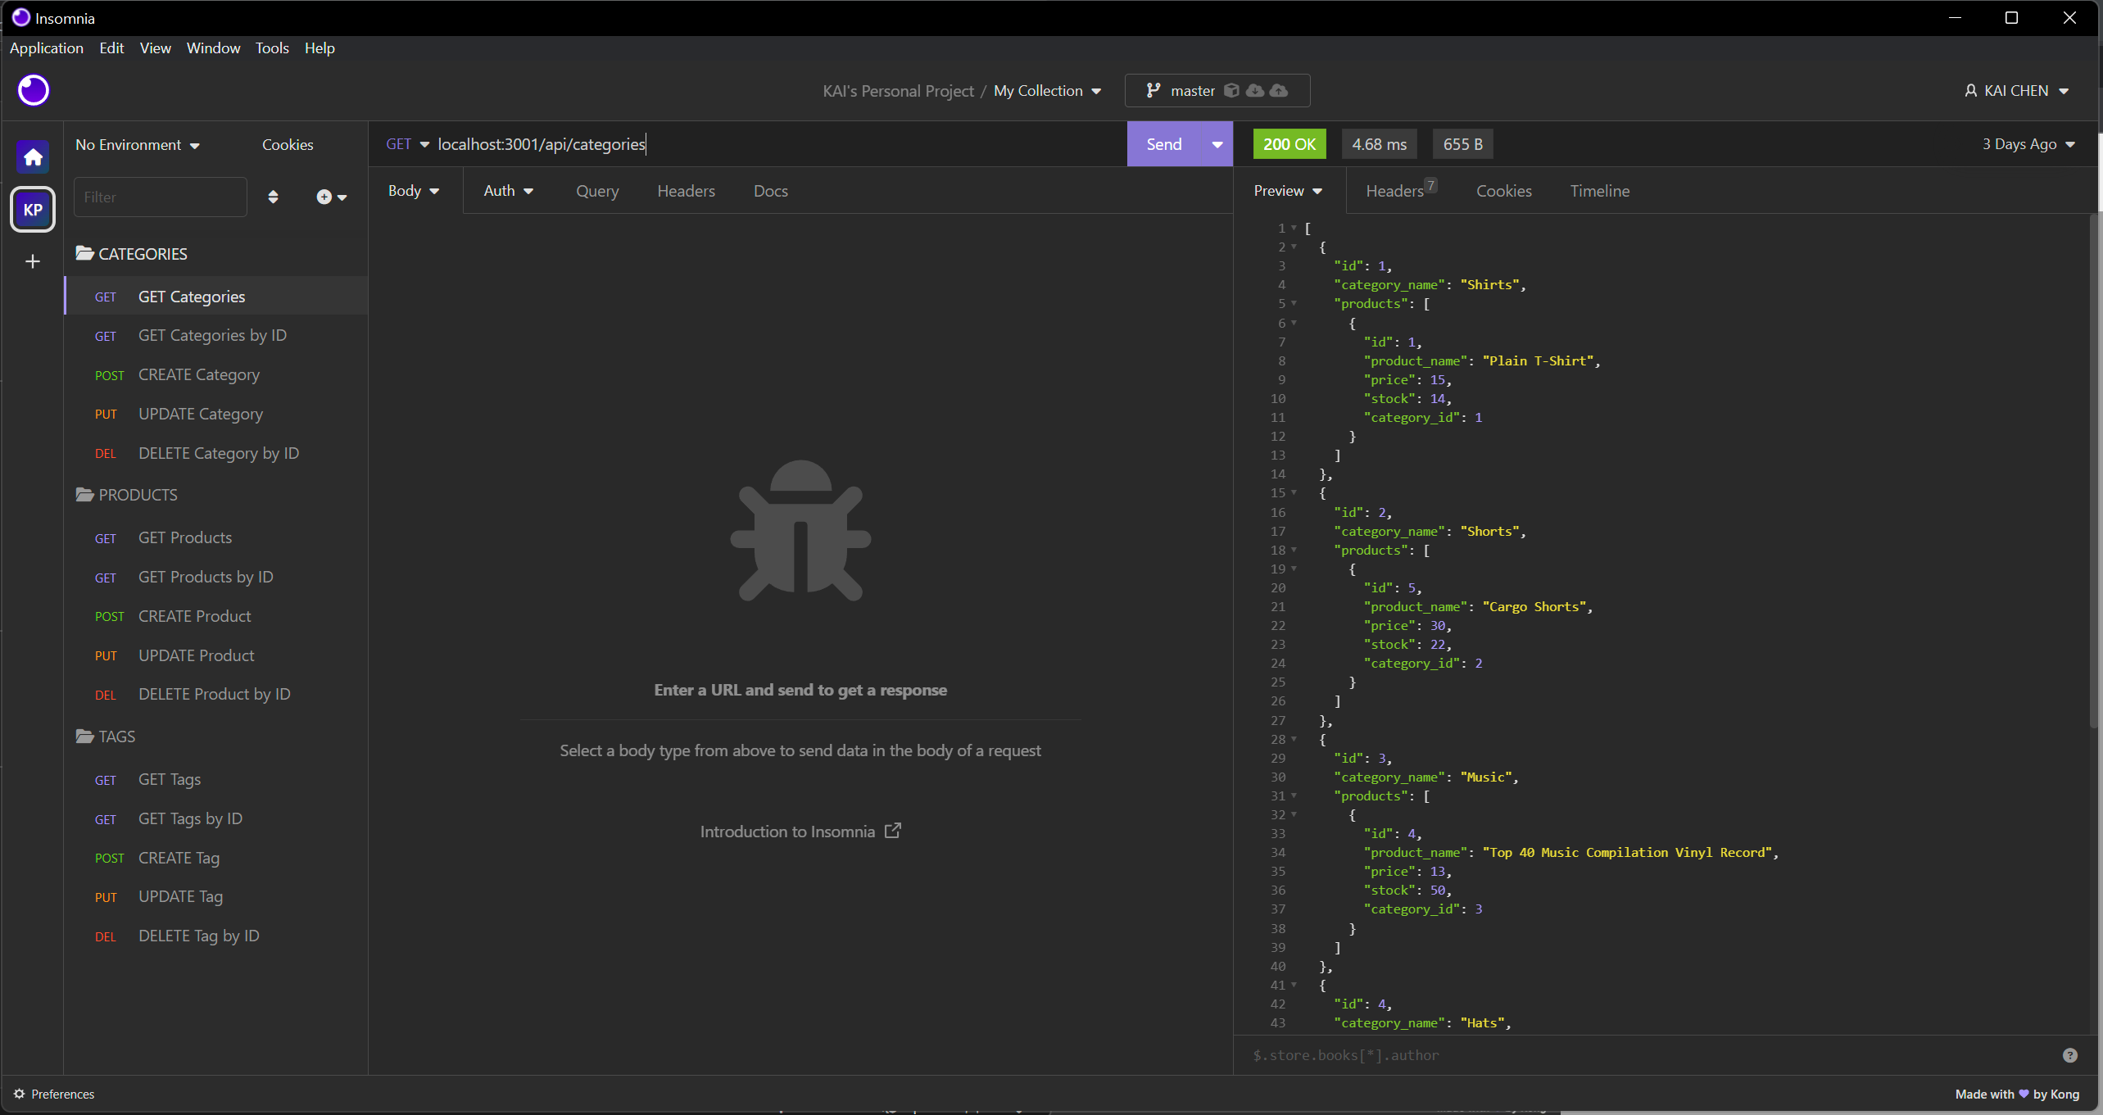This screenshot has height=1115, width=2103.
Task: Click the Send button
Action: click(x=1163, y=144)
